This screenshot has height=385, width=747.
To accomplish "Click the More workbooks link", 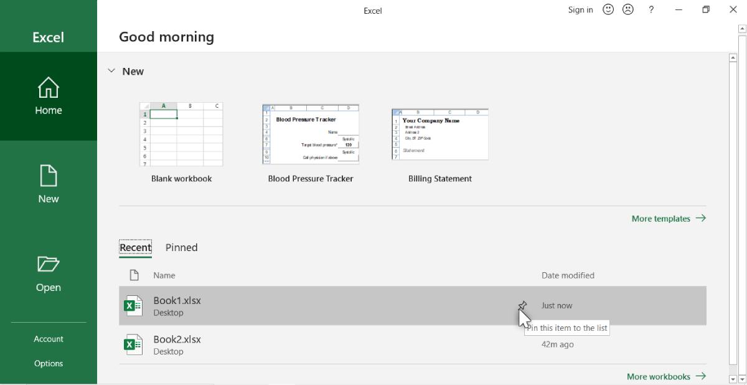I will (666, 376).
